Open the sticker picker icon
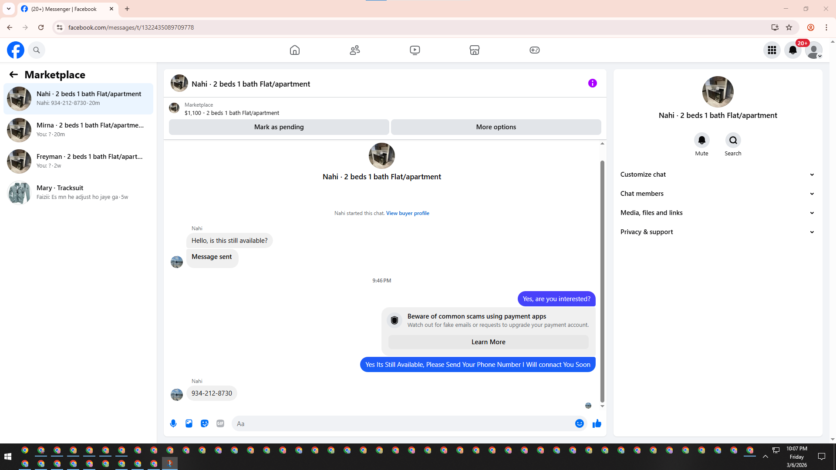 tap(205, 423)
